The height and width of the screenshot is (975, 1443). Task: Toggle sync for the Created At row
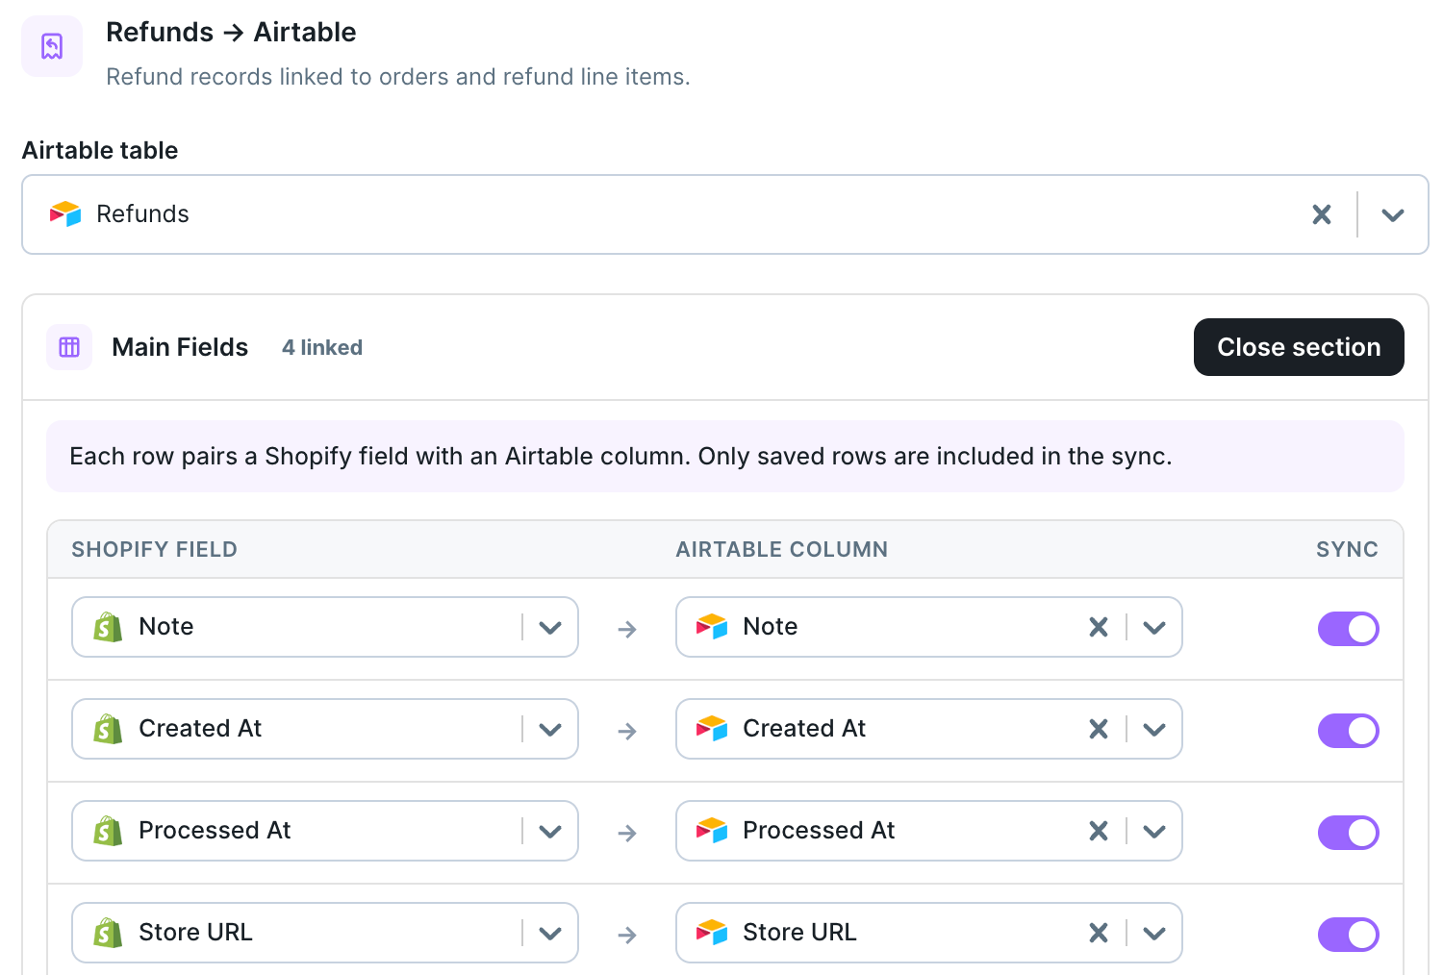tap(1348, 731)
